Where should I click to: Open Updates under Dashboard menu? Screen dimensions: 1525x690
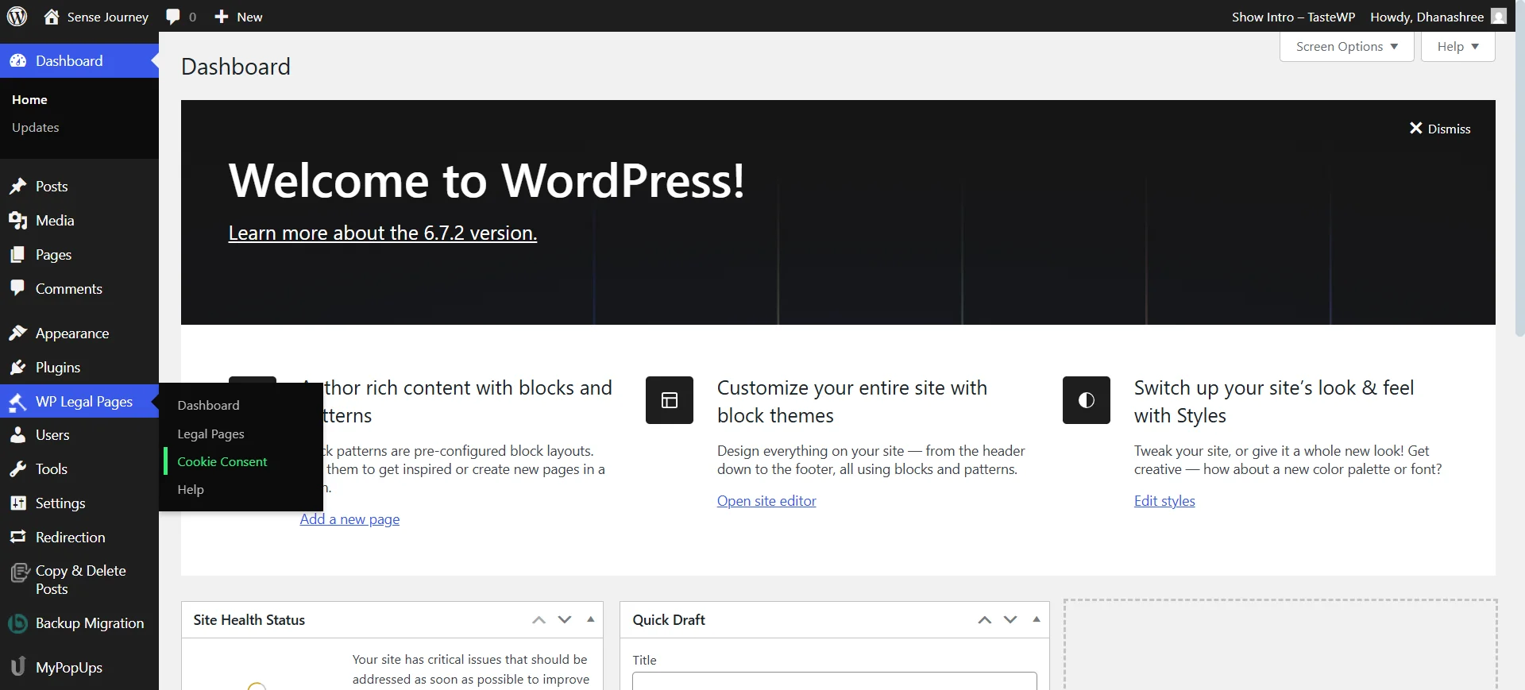click(x=36, y=127)
